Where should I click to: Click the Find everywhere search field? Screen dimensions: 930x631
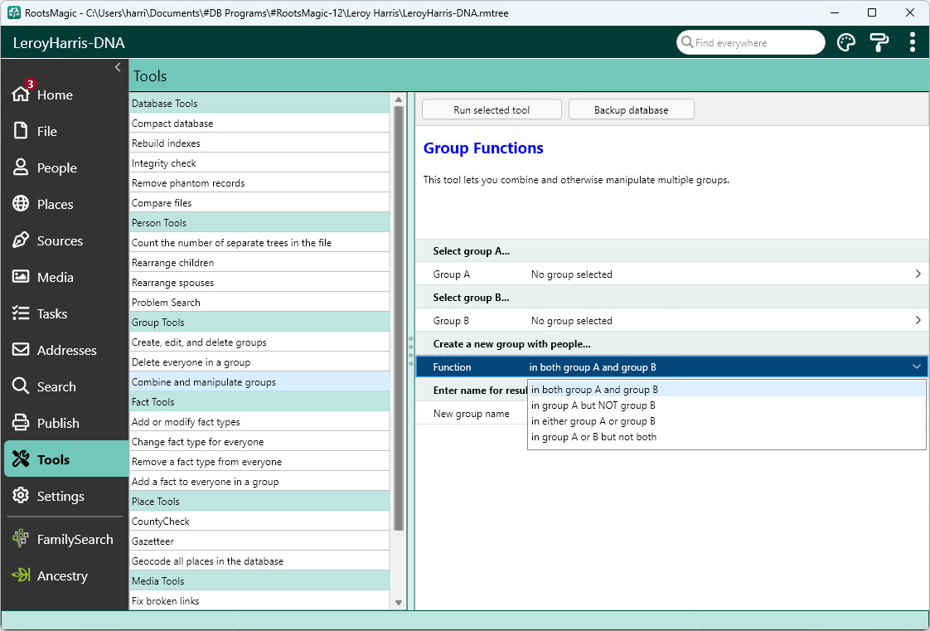(x=751, y=42)
